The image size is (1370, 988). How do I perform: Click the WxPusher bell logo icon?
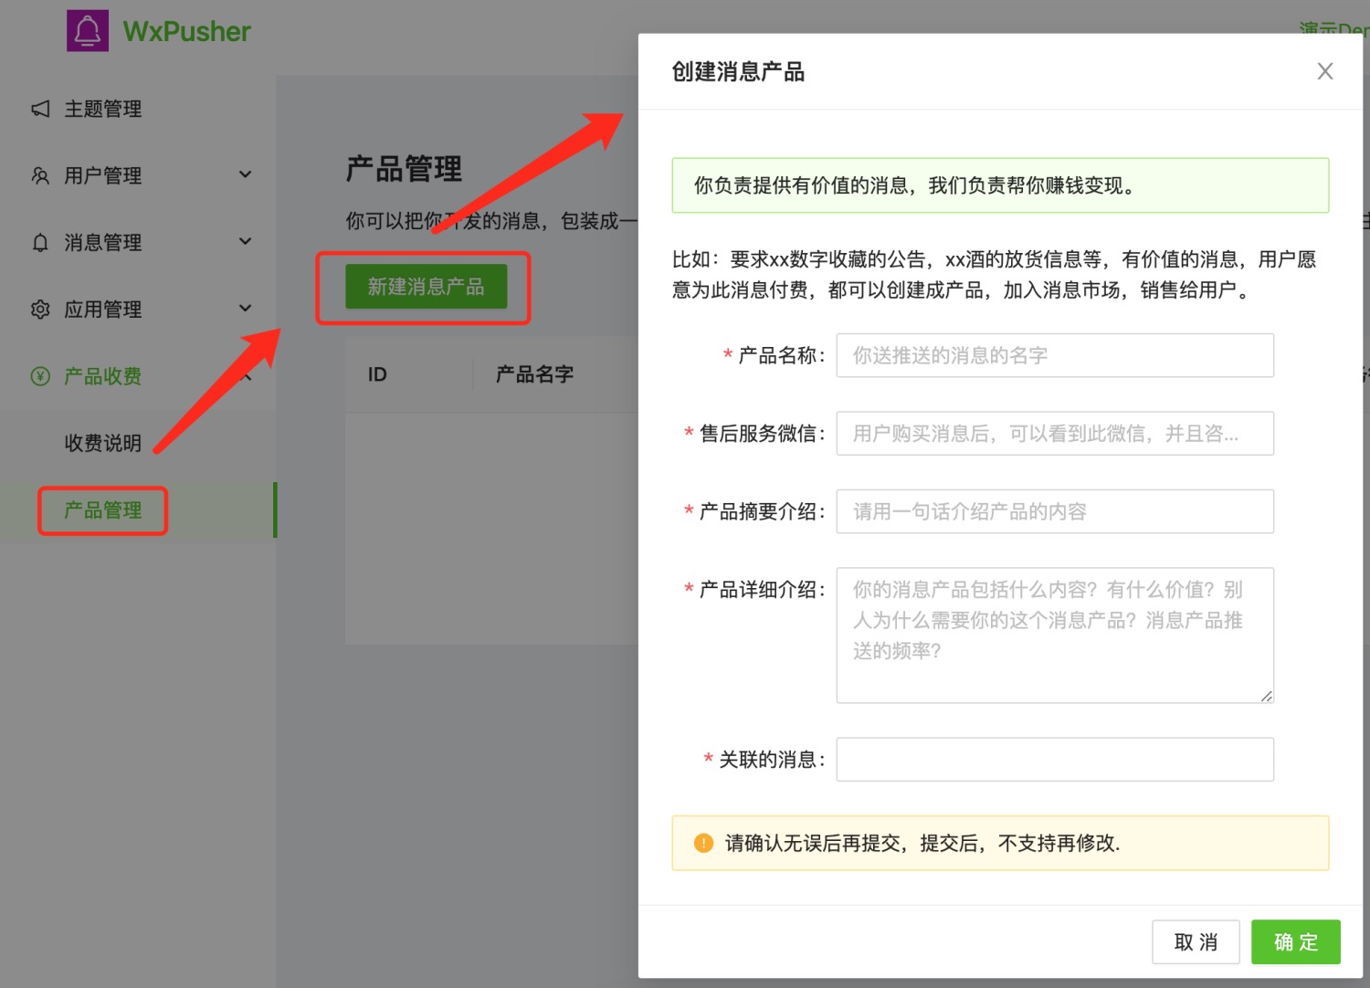(88, 30)
